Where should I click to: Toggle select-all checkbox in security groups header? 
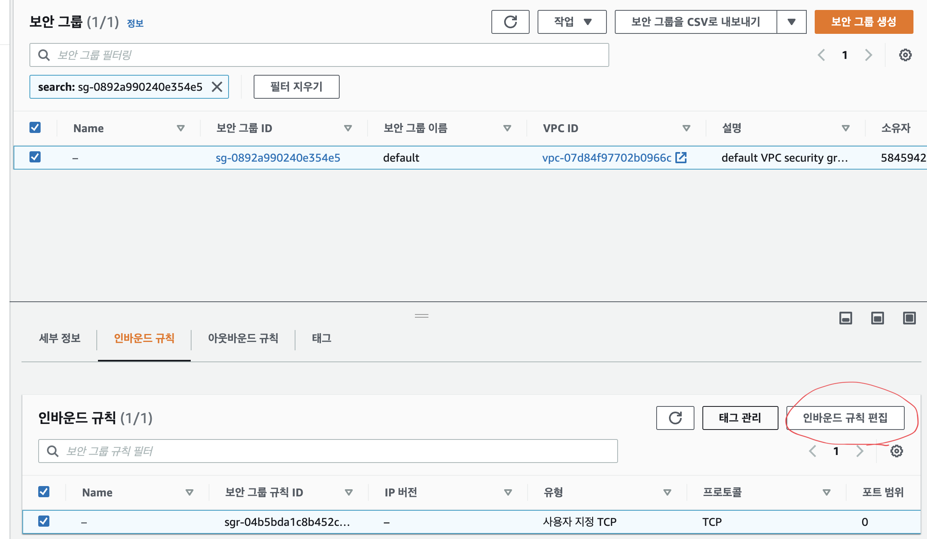coord(35,127)
